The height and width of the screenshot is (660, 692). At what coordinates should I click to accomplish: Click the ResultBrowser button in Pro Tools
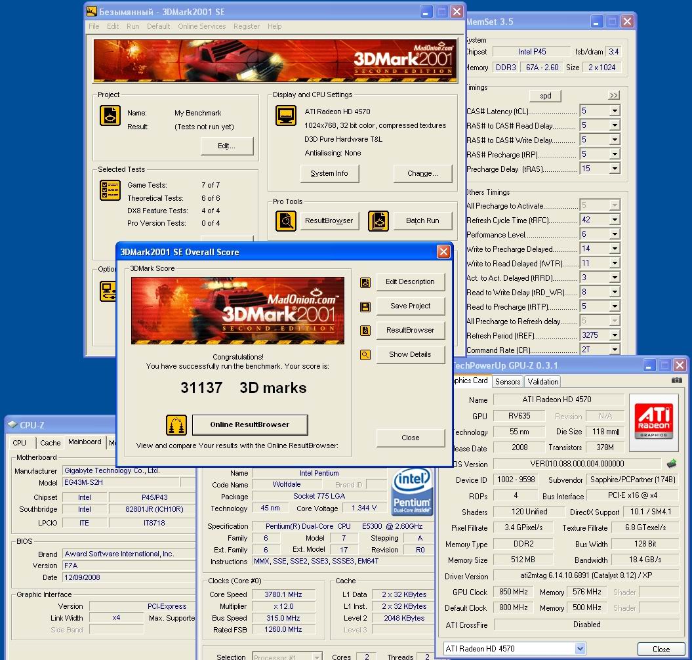coord(329,220)
